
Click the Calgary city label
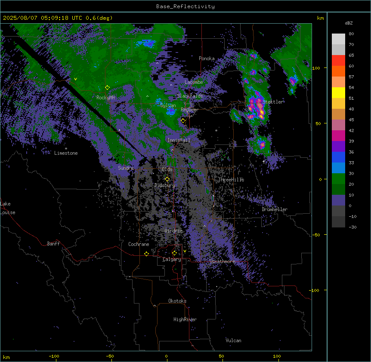[x=172, y=259]
